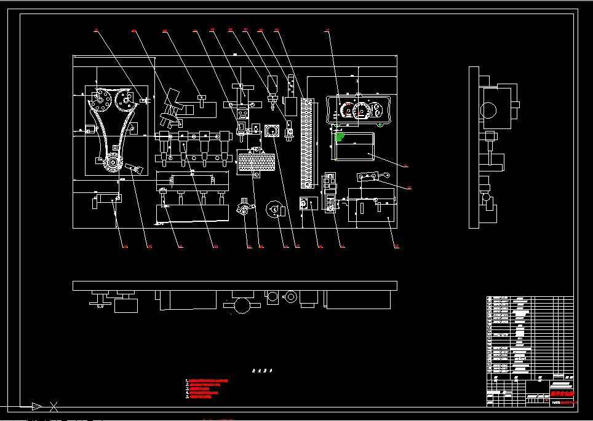Image resolution: width=593 pixels, height=421 pixels.
Task: Select the side elevation view on the right
Action: click(x=494, y=148)
